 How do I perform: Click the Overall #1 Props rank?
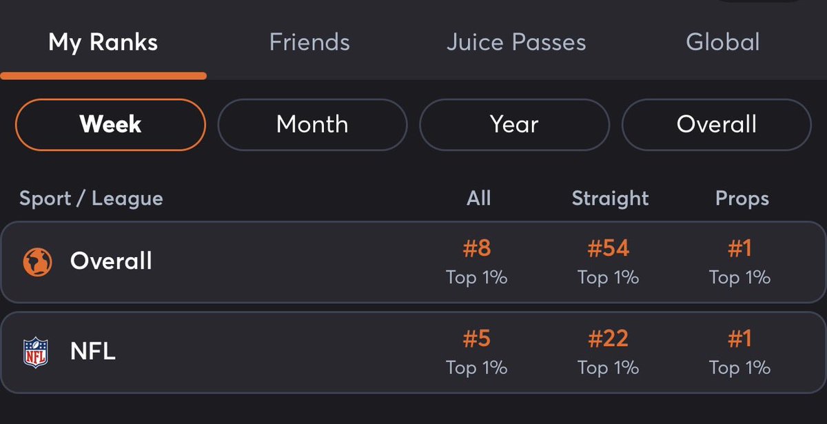pos(739,248)
